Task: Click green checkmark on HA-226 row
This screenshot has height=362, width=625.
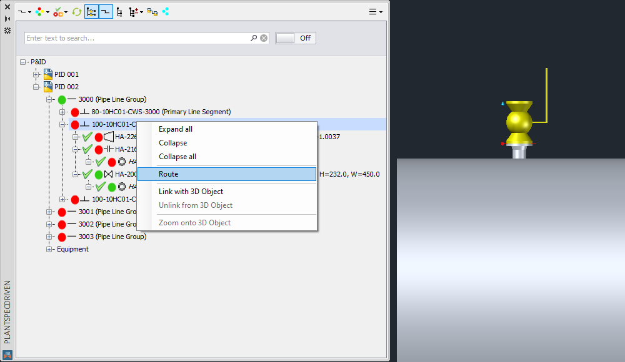Action: (87, 137)
